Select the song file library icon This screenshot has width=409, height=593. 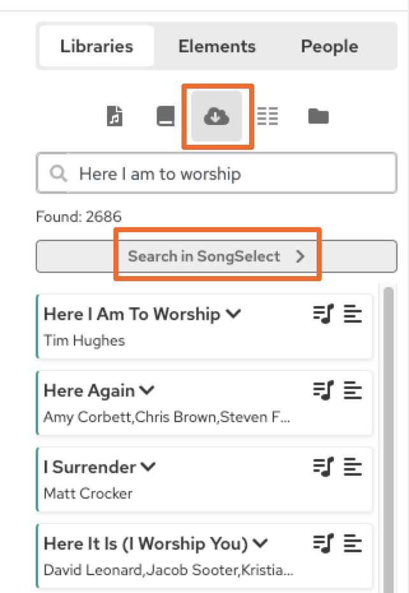115,117
